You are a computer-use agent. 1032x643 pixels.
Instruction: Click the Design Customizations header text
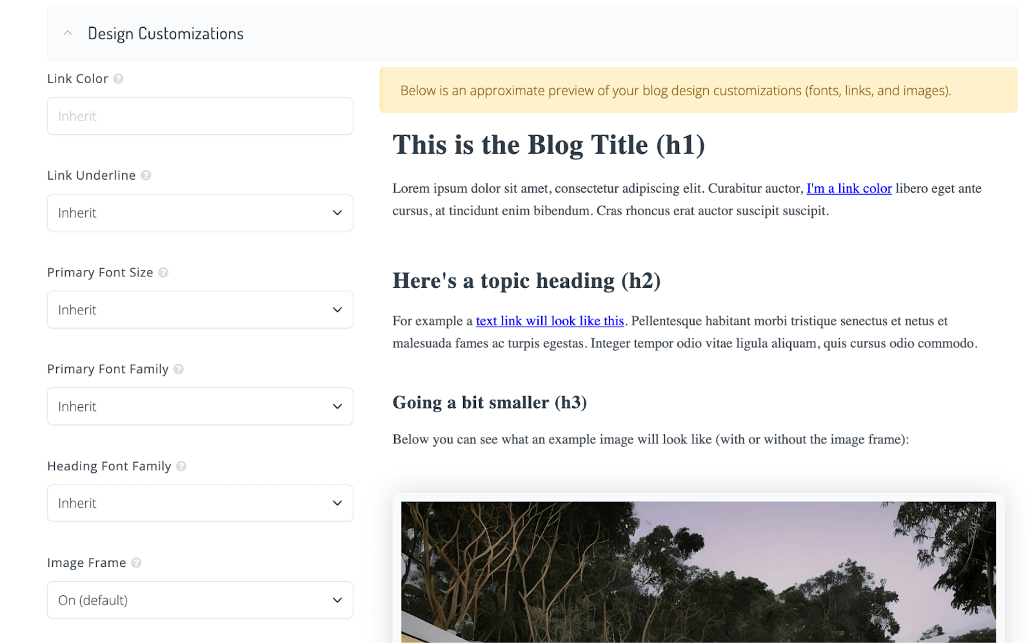pyautogui.click(x=166, y=34)
